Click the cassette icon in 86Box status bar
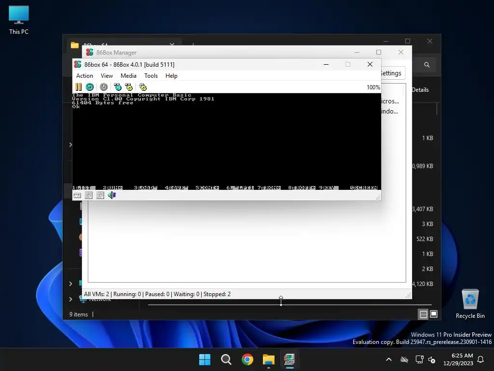494x371 pixels. click(77, 195)
